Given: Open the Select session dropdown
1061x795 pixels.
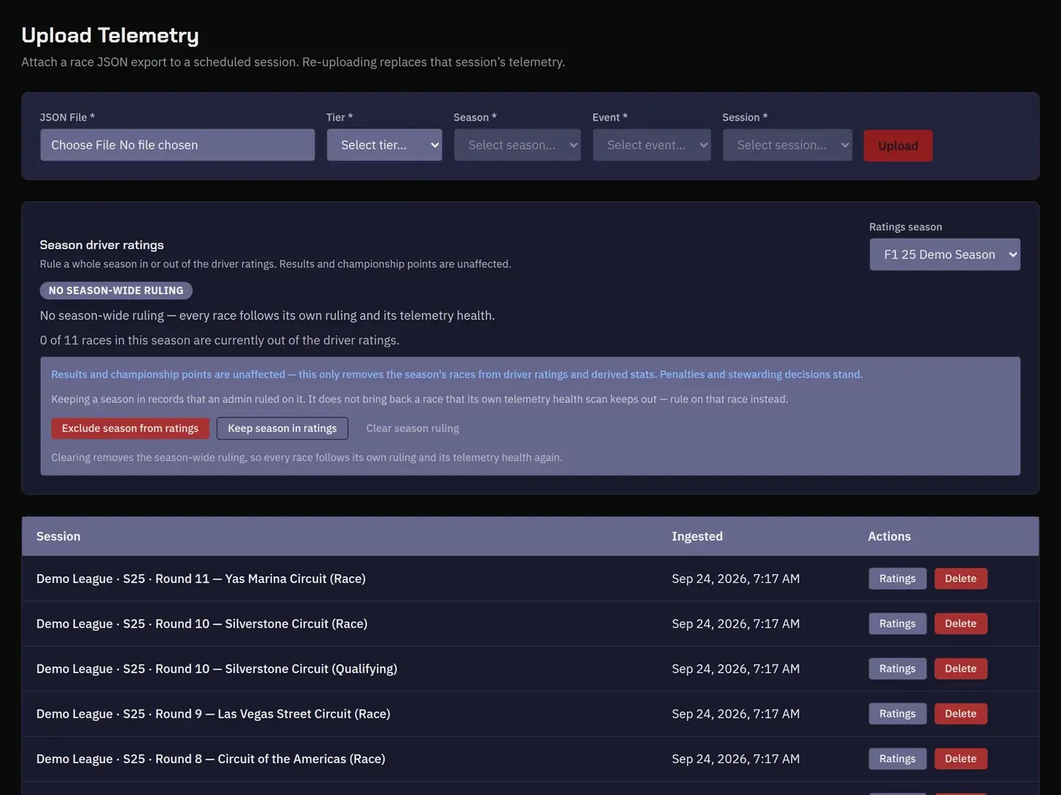Looking at the screenshot, I should point(787,145).
